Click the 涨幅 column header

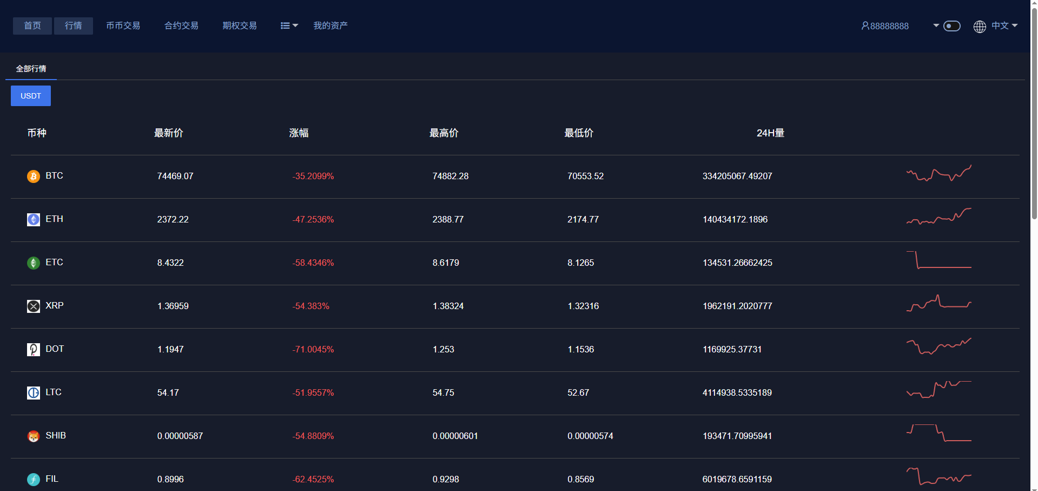point(299,133)
